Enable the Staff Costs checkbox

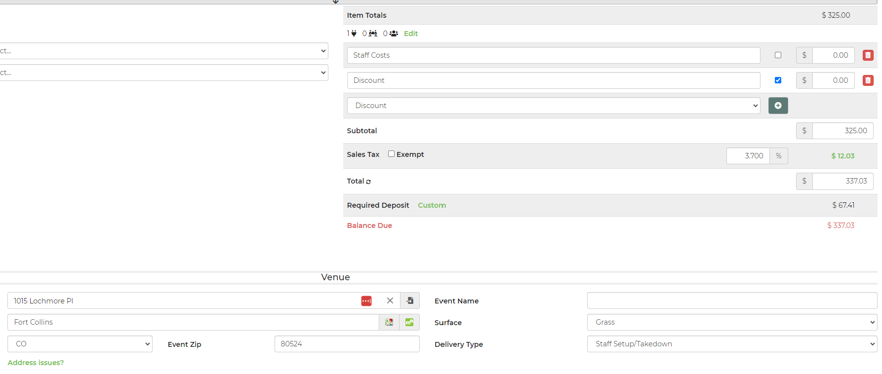[x=778, y=55]
